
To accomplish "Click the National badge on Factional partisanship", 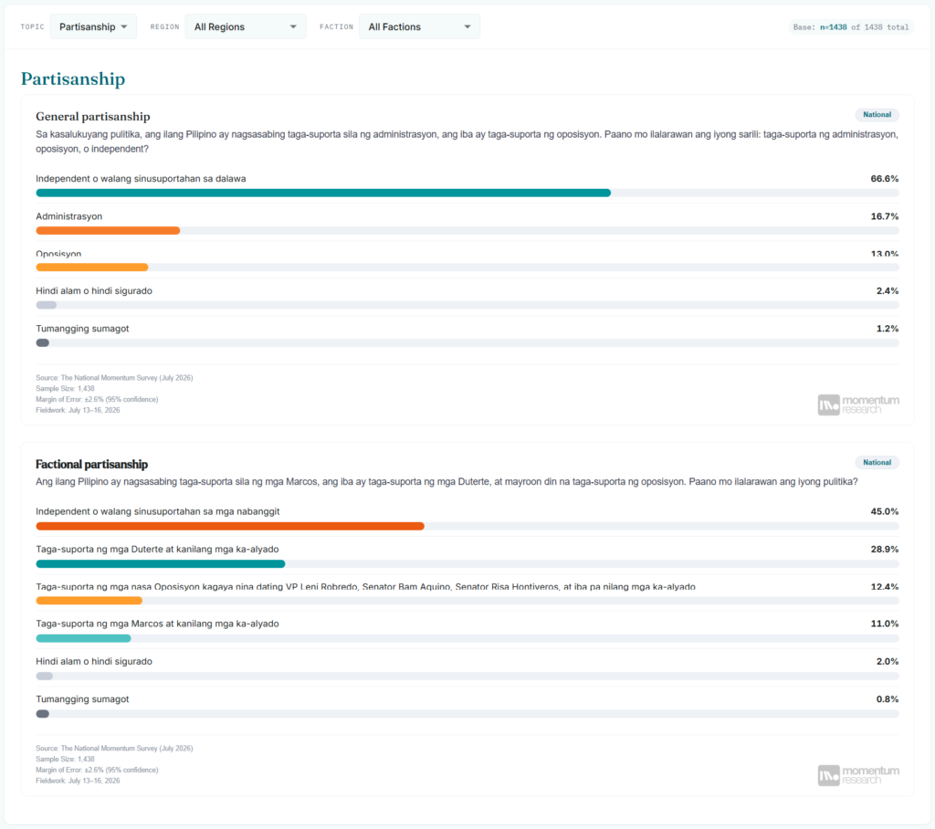I will [877, 462].
